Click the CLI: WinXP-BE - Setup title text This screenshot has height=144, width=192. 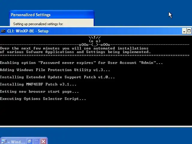(28, 31)
